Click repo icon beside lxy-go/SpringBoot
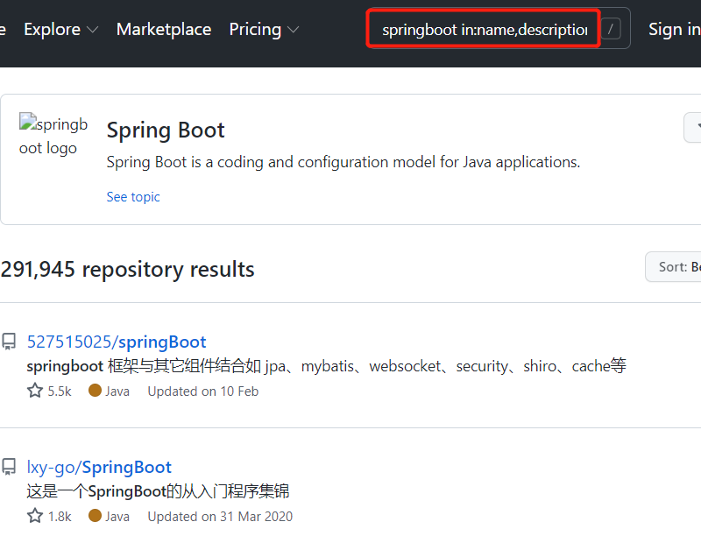Screen dimensions: 701x536 [x=9, y=467]
